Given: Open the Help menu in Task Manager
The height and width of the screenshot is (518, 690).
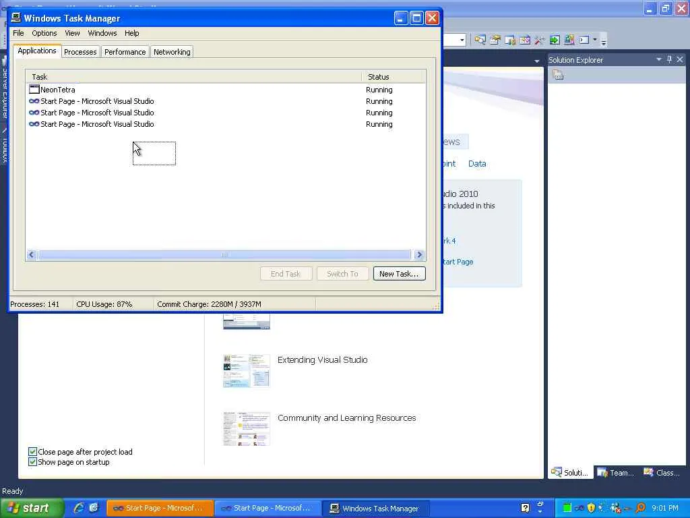Looking at the screenshot, I should point(131,33).
